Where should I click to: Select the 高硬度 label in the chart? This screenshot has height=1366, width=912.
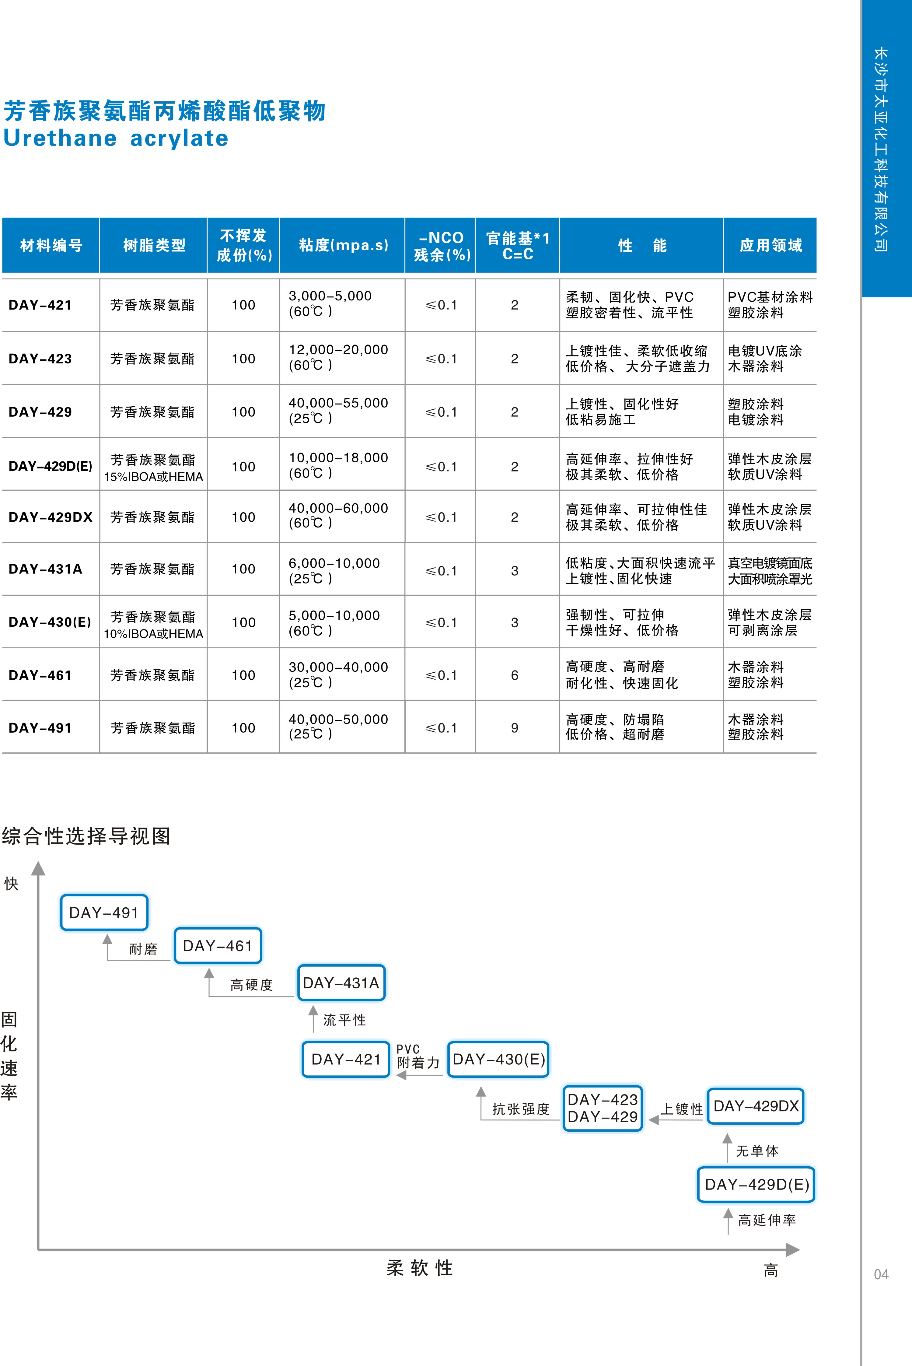(x=251, y=984)
